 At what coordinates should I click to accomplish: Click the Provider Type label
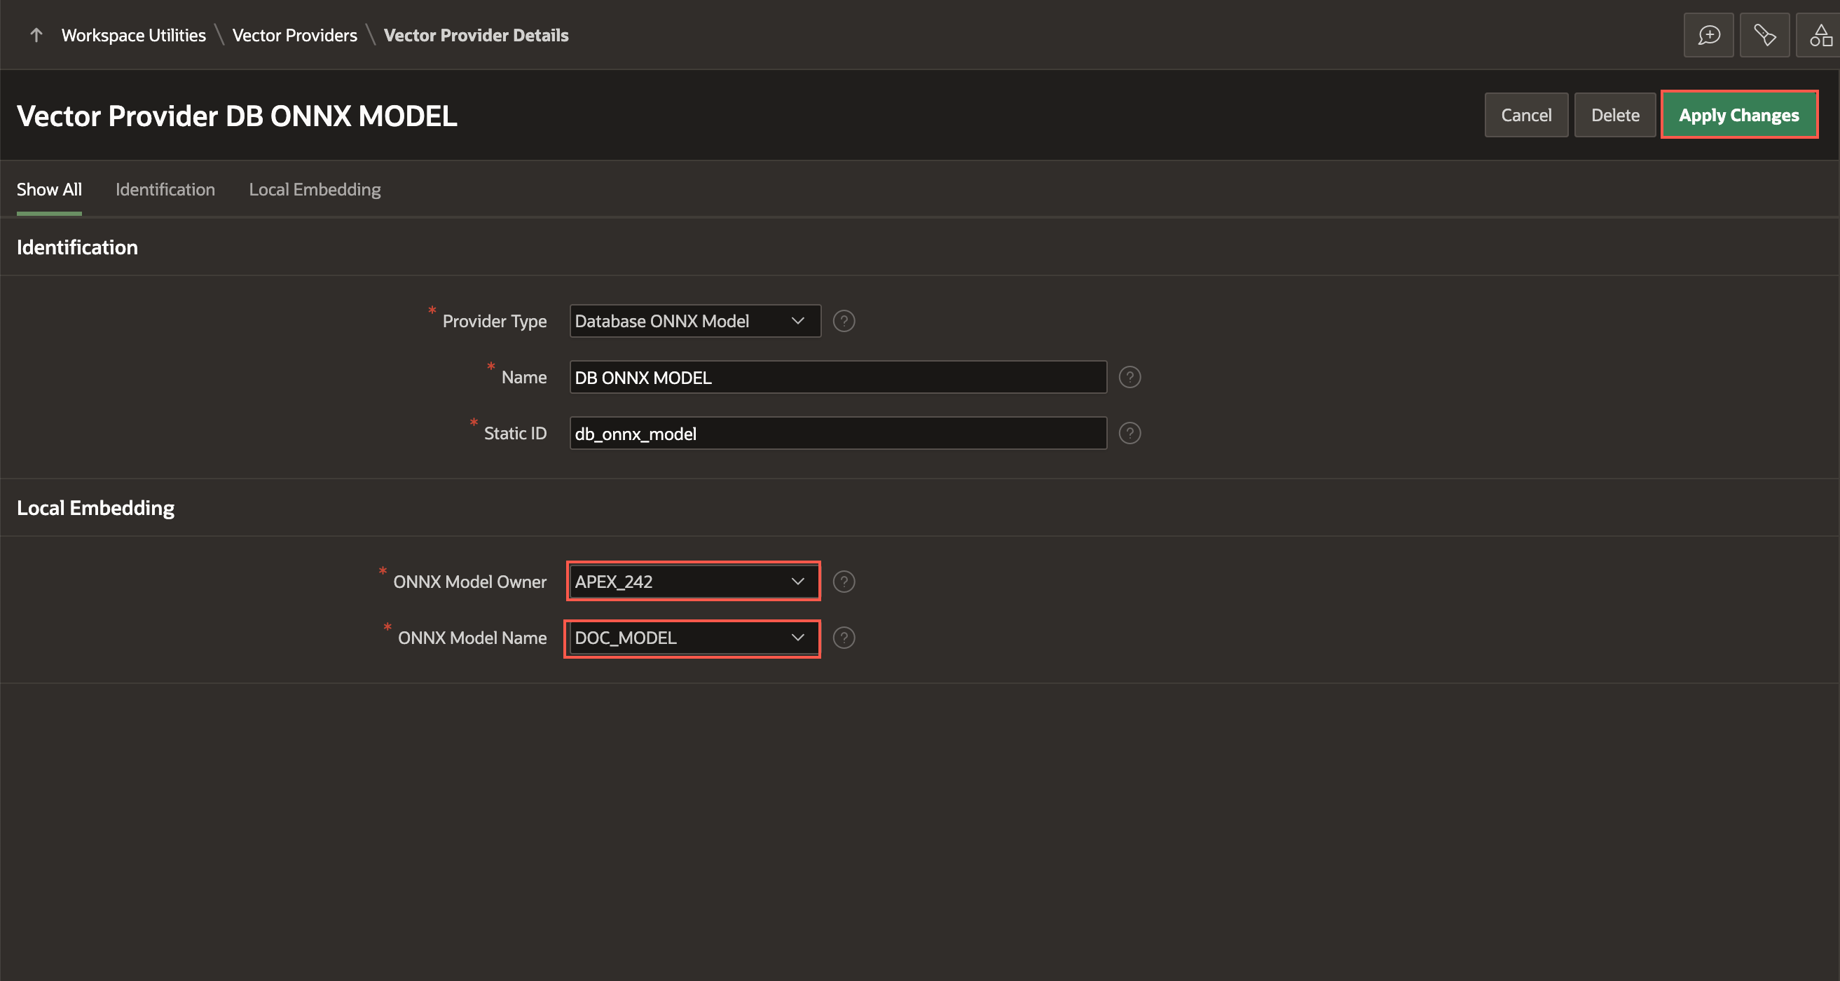click(x=494, y=321)
